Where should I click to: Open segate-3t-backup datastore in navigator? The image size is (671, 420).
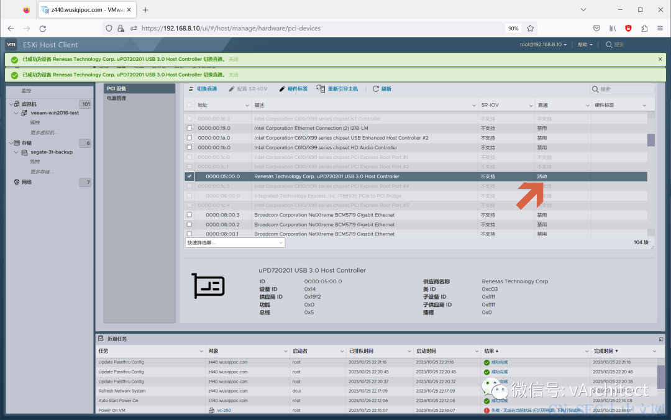coord(52,152)
